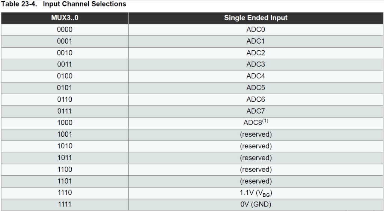
Task: Click the ADC0 cell
Action: click(x=256, y=29)
